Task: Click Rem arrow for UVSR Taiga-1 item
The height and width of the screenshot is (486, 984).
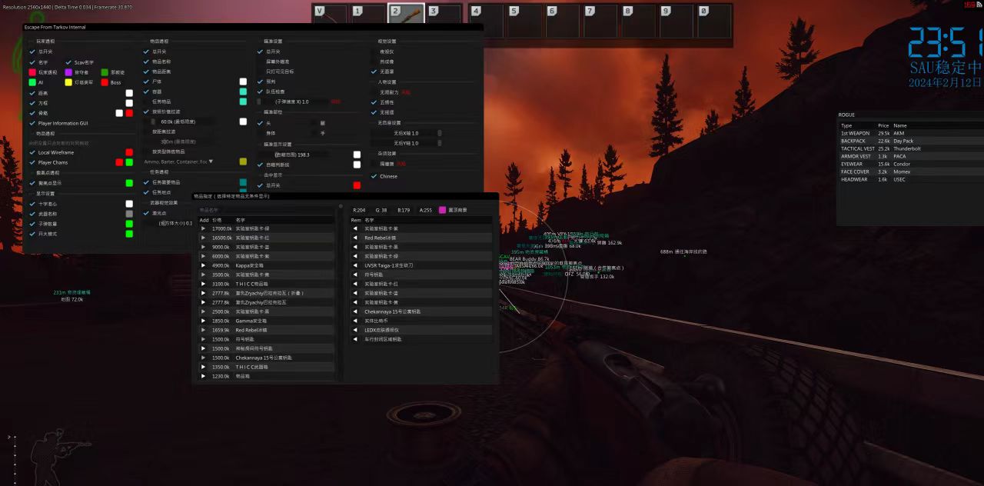Action: coord(355,265)
